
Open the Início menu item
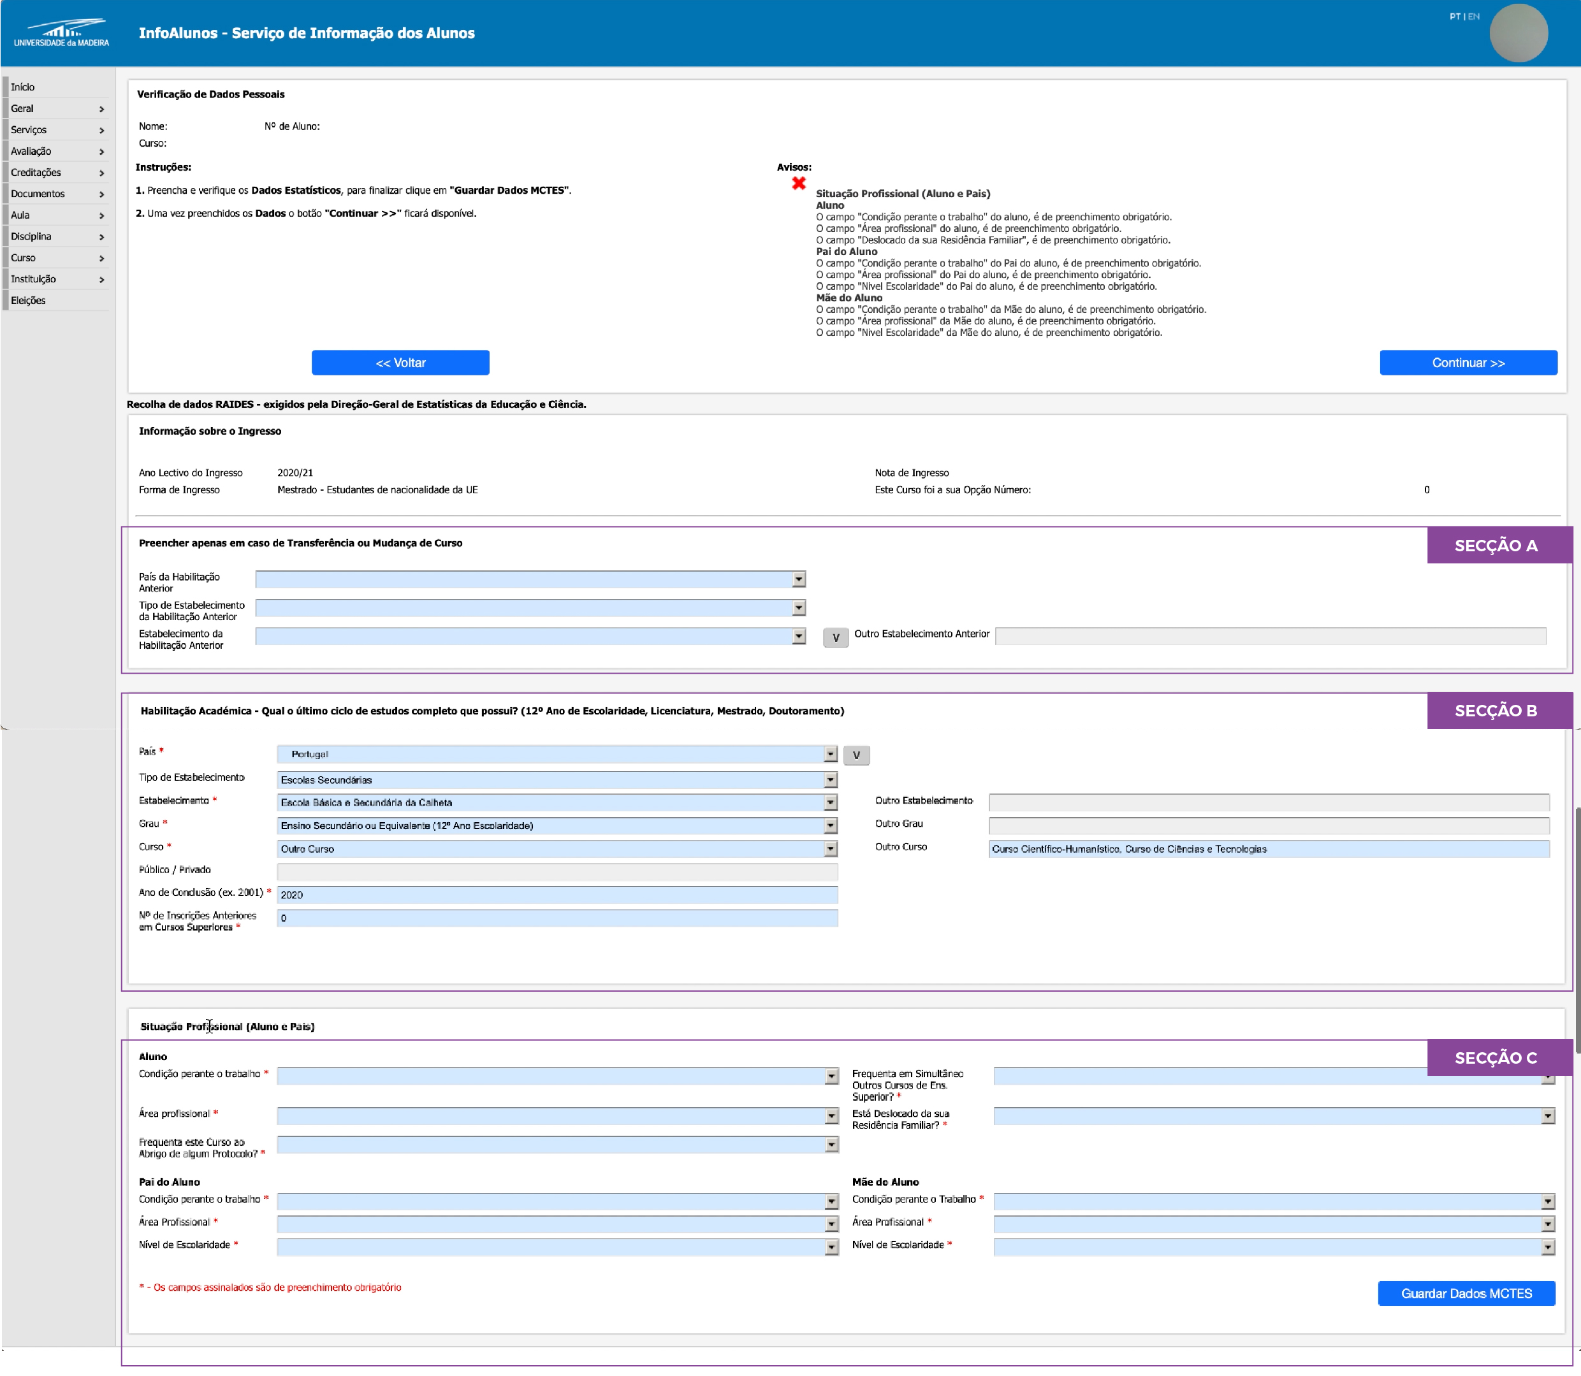click(23, 87)
